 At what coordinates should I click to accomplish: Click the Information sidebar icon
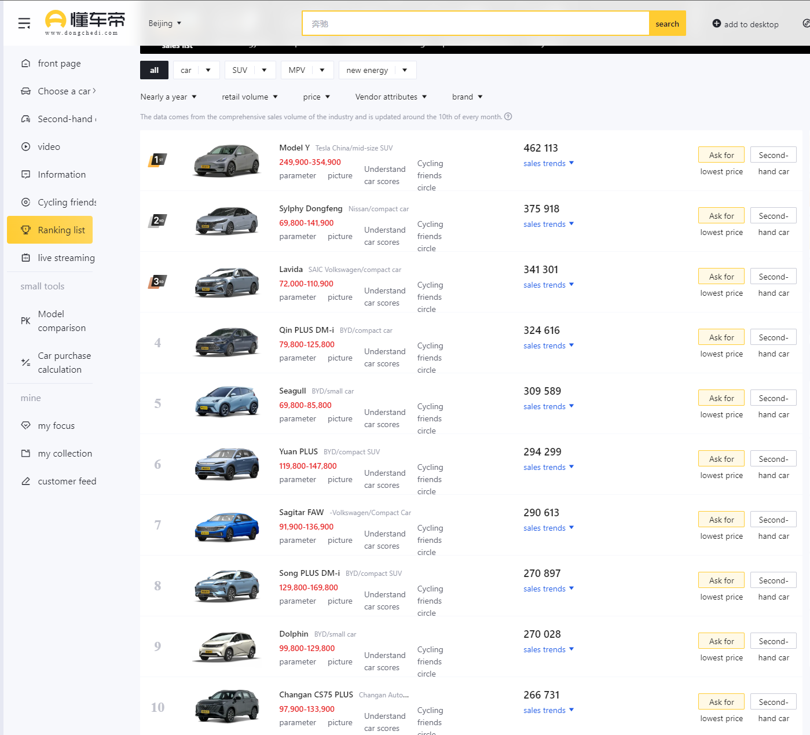click(x=25, y=174)
